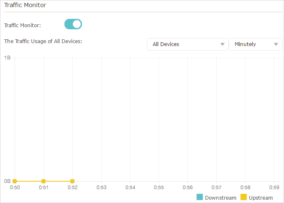Click the 0B y-axis label
This screenshot has height=203, width=284.
(7, 181)
